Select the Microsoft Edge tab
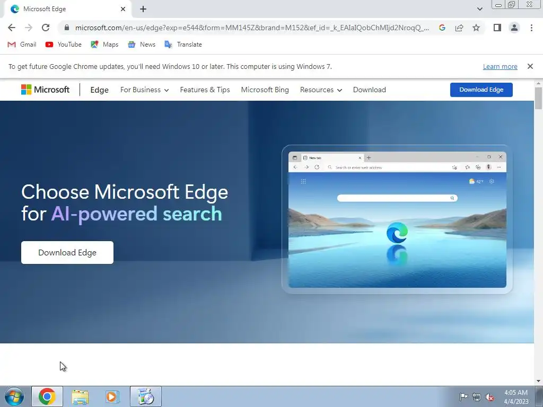The width and height of the screenshot is (543, 407). [67, 9]
